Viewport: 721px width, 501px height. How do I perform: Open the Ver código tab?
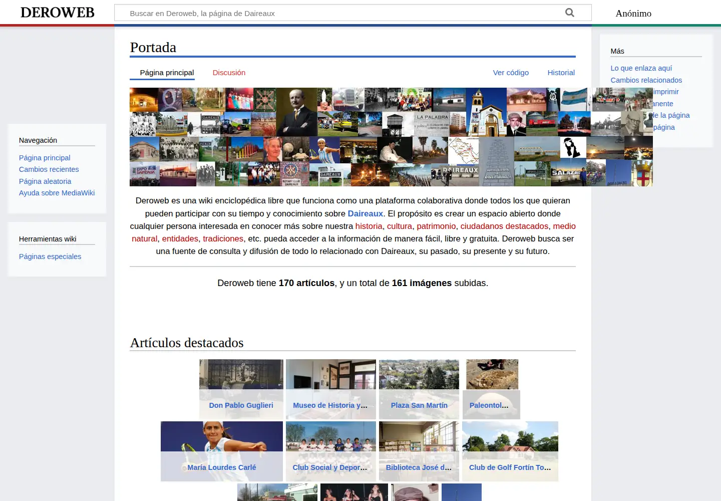[511, 73]
